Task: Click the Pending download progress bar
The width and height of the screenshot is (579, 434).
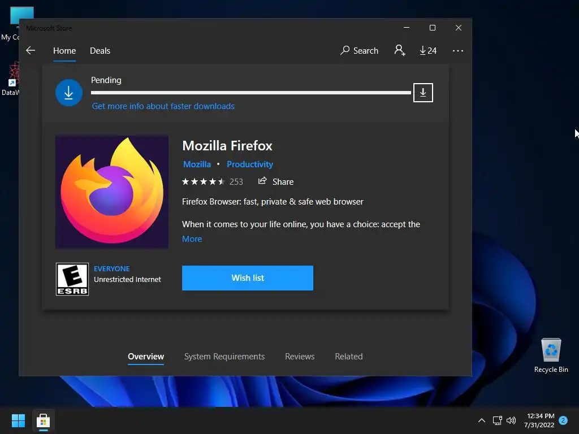Action: point(250,93)
